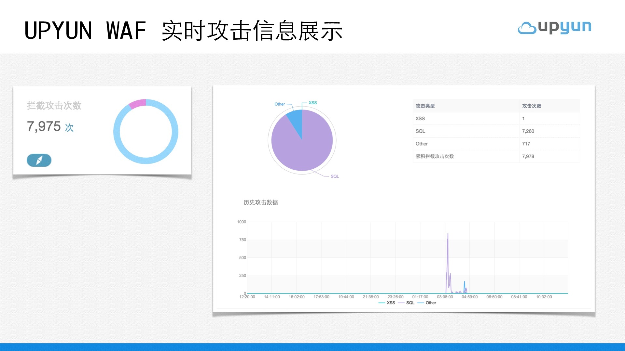This screenshot has height=351, width=625.
Task: Toggle the Other series in the chart legend
Action: pyautogui.click(x=427, y=303)
